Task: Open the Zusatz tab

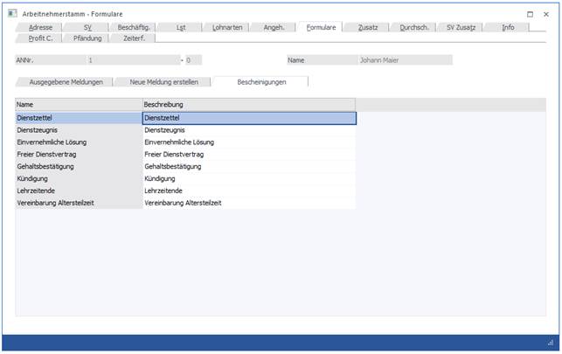Action: pos(368,28)
